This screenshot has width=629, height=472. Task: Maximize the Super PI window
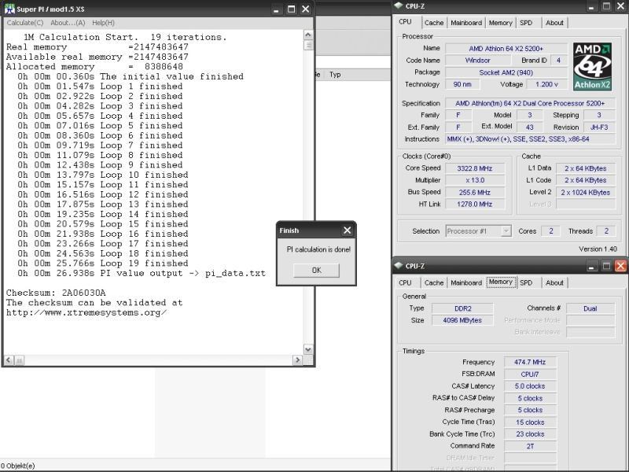[x=291, y=9]
